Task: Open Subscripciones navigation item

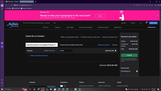Action: click(x=151, y=27)
